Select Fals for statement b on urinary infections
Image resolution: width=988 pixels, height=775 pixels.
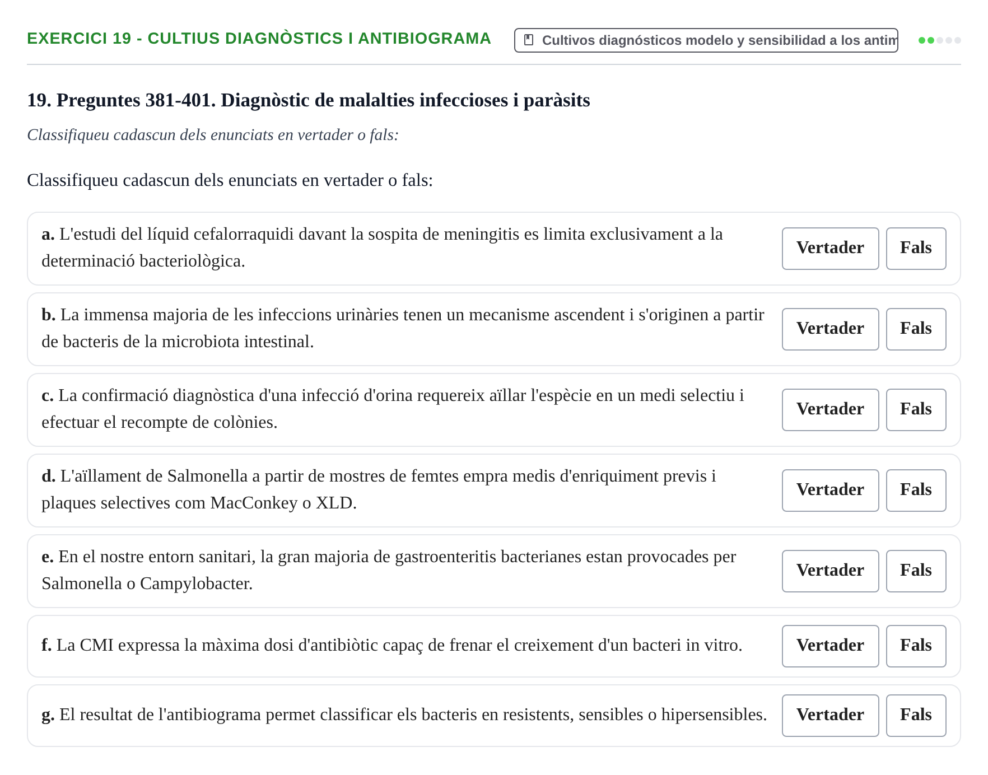916,329
